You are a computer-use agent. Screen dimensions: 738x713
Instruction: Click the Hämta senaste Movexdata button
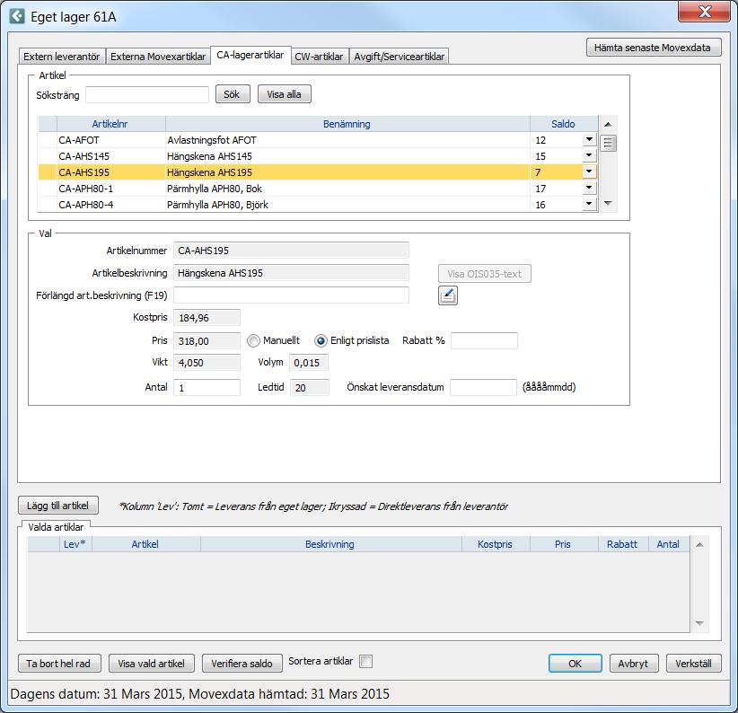[654, 48]
